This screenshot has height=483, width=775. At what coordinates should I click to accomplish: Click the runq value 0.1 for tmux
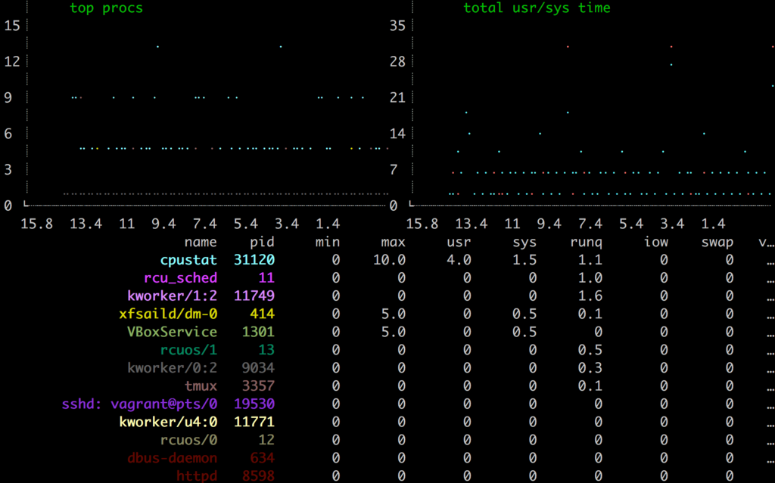(590, 385)
